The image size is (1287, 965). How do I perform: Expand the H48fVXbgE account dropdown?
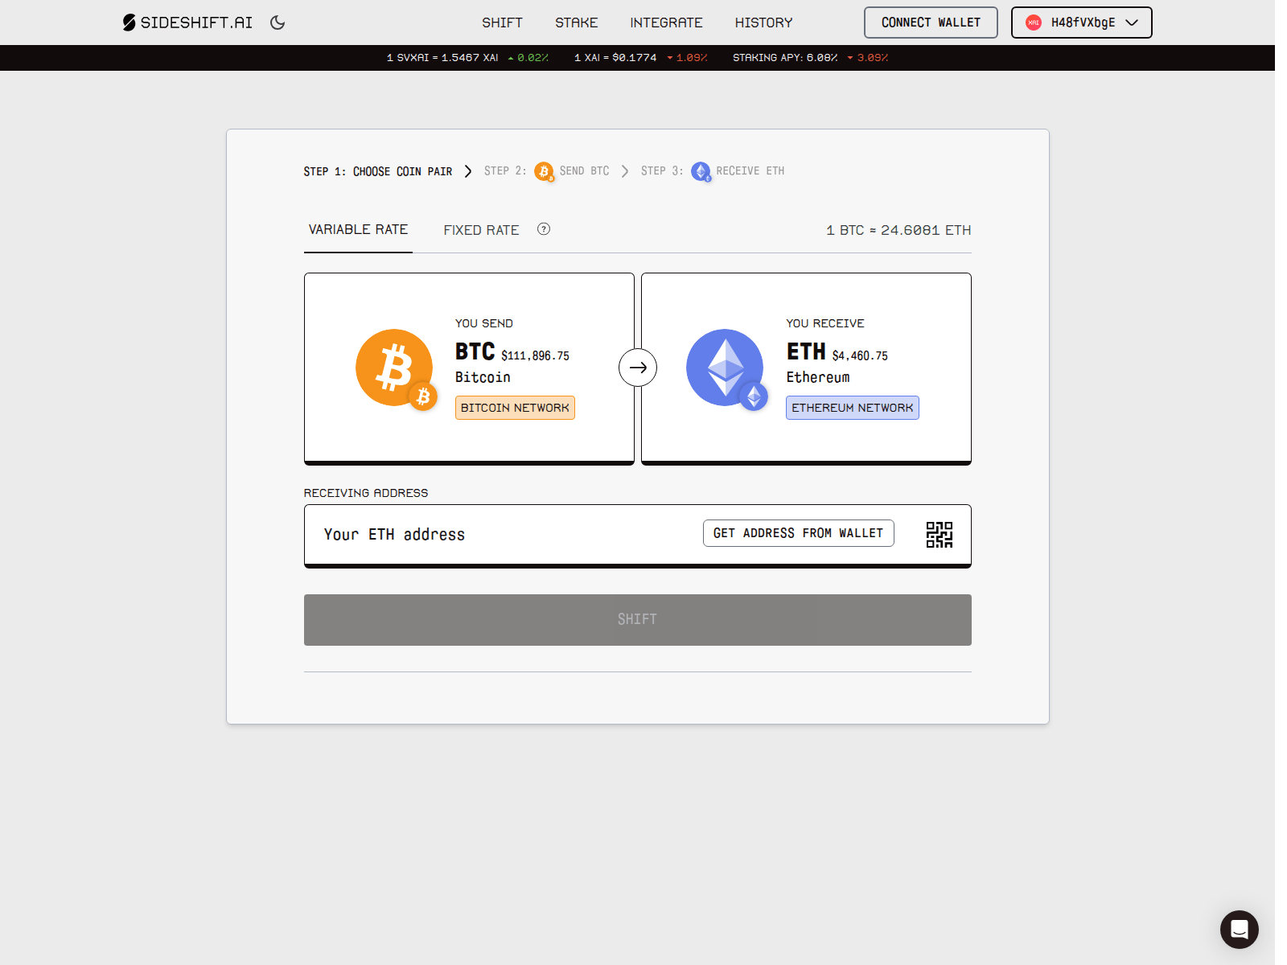(x=1081, y=23)
